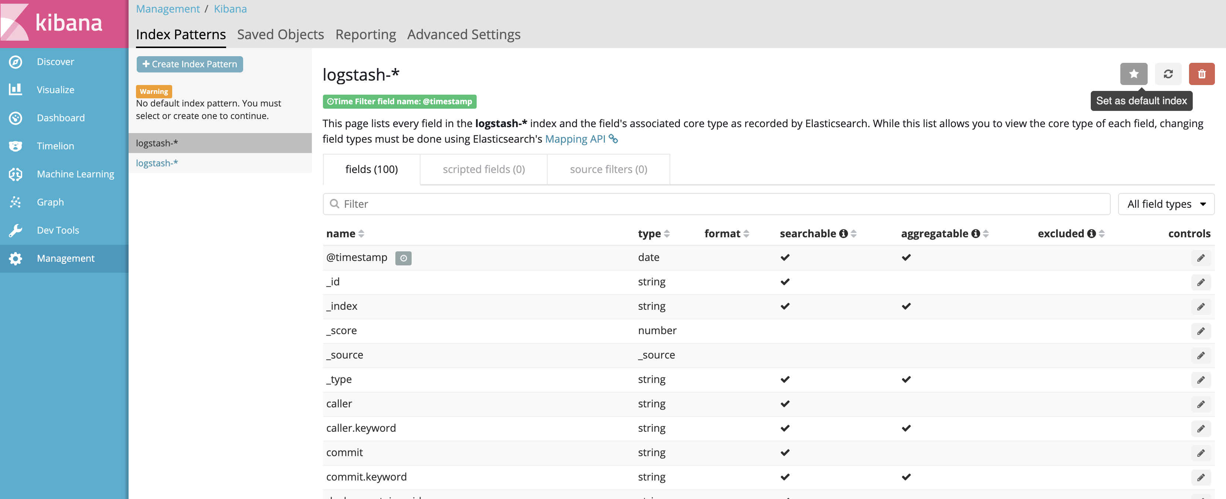
Task: Click the red delete index pattern icon
Action: (x=1201, y=74)
